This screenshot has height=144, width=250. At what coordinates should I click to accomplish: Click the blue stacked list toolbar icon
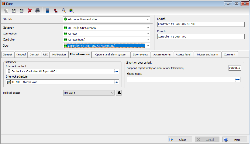(x=48, y=11)
